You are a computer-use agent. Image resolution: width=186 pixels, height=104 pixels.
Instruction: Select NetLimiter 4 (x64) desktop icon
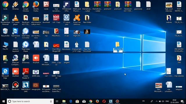(x=26, y=87)
